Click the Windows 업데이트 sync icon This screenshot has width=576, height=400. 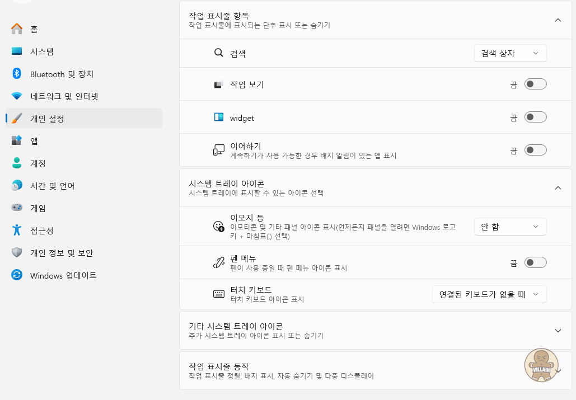click(17, 275)
